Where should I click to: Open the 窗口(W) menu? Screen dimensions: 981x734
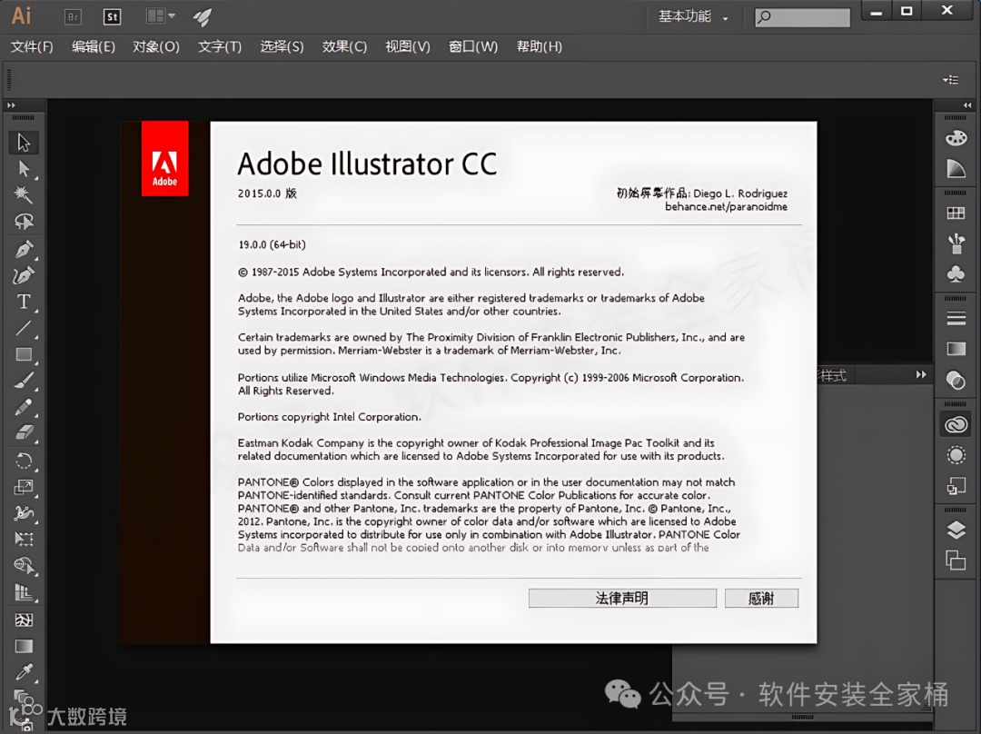click(x=473, y=47)
